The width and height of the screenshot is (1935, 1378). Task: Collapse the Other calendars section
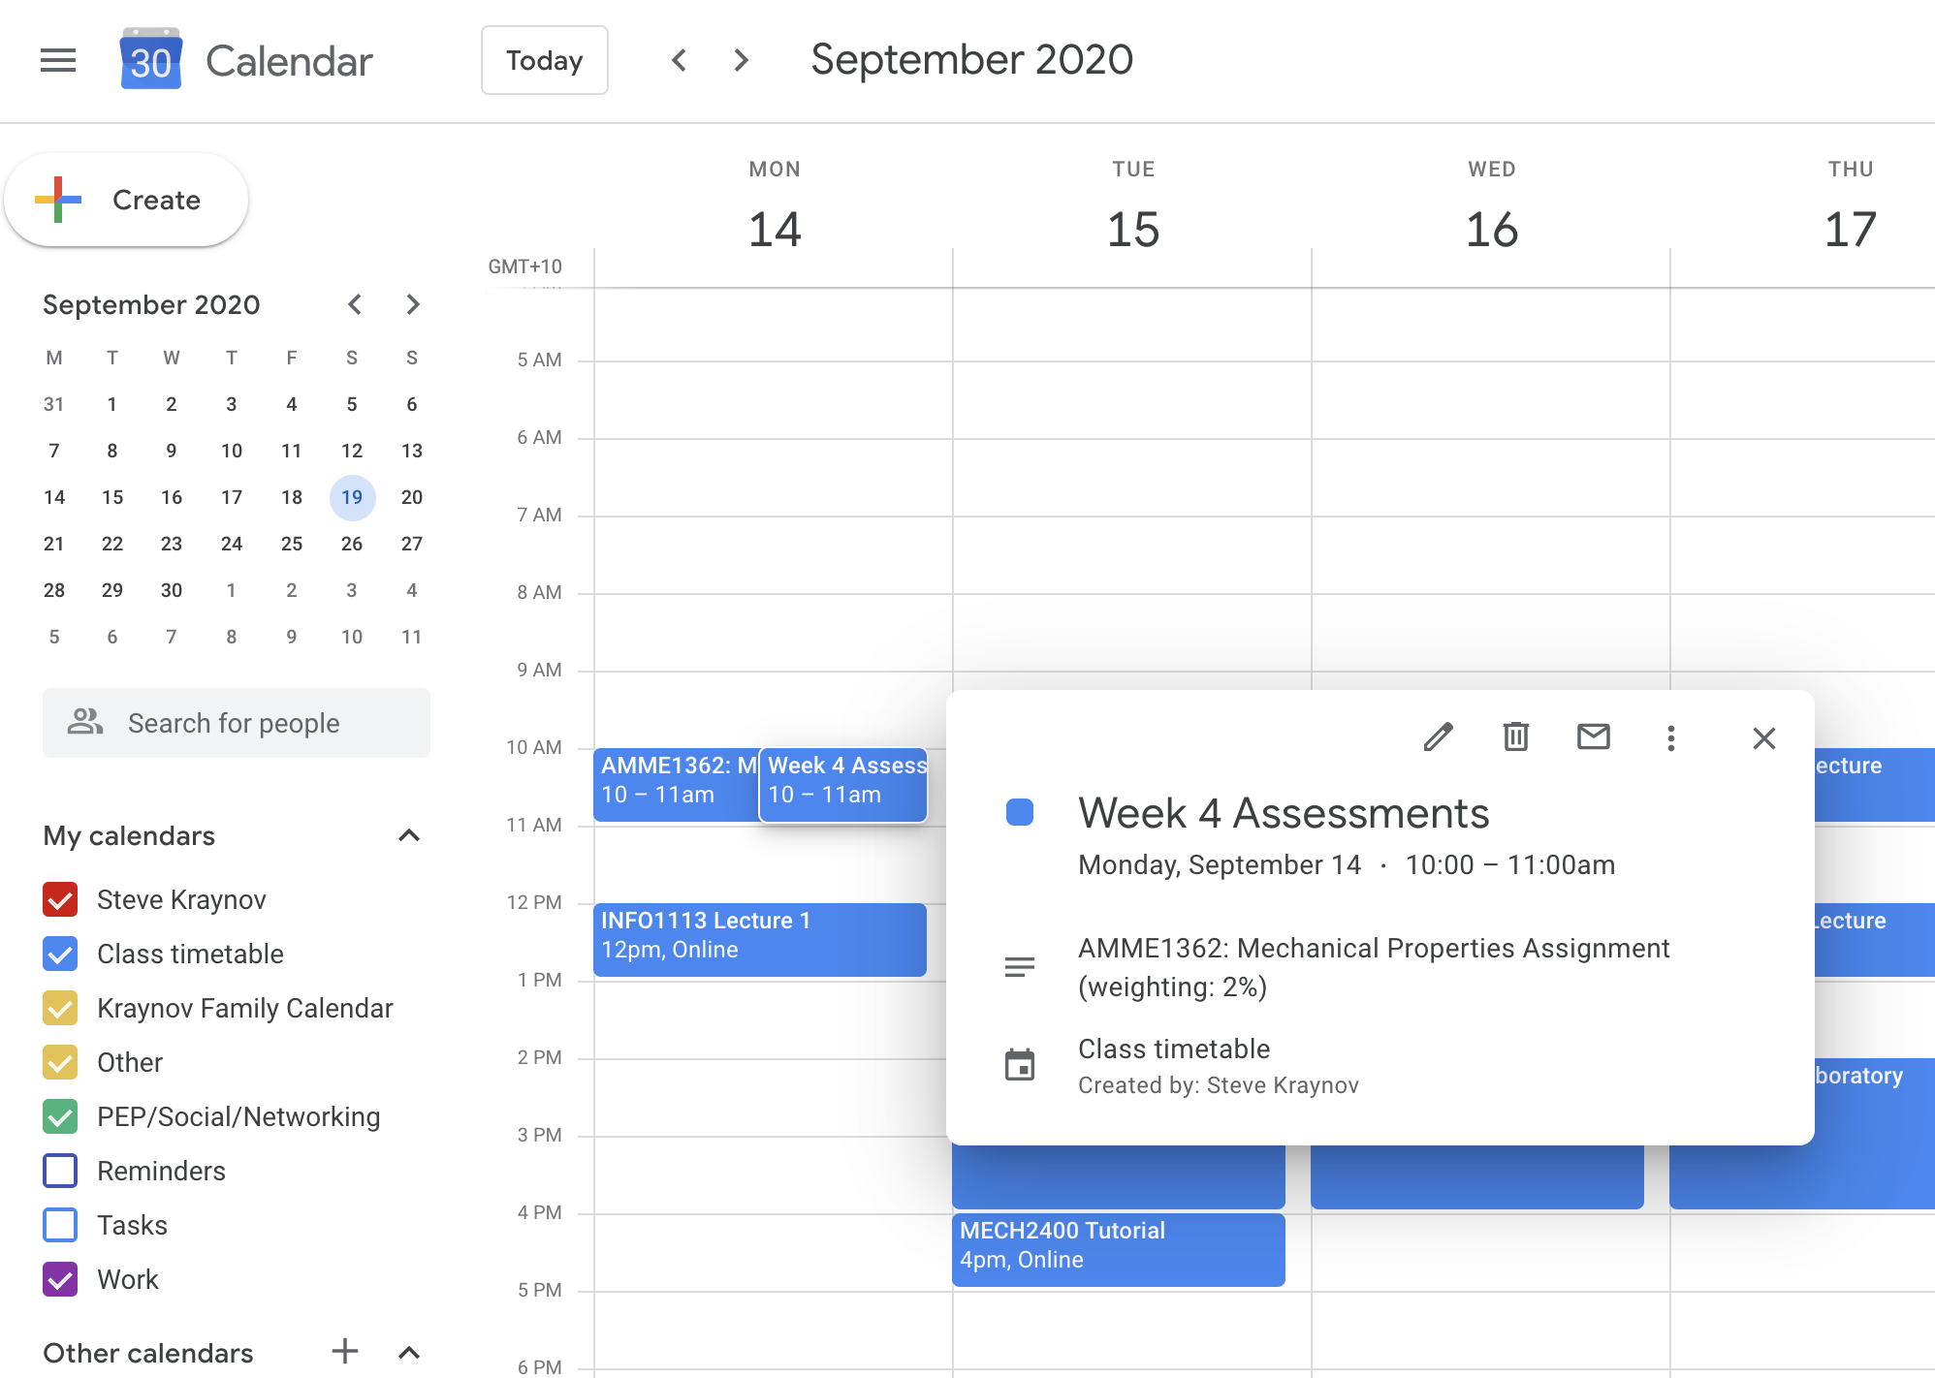coord(409,1352)
